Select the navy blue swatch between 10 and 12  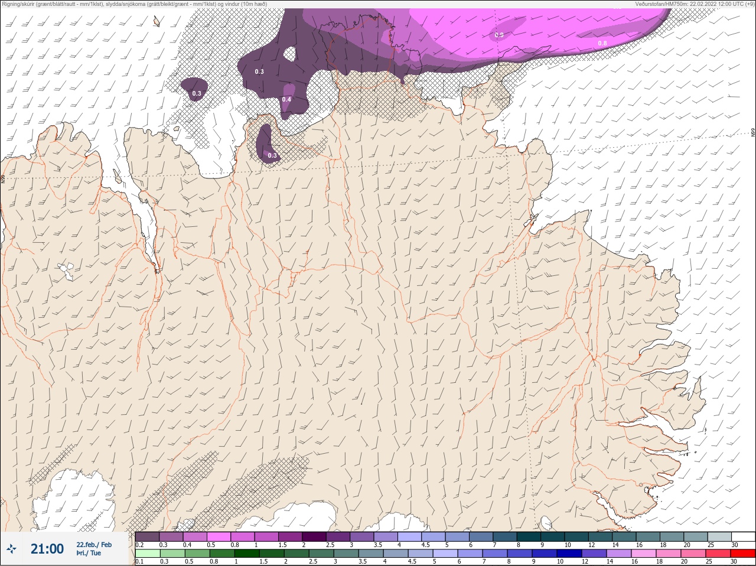pyautogui.click(x=569, y=554)
